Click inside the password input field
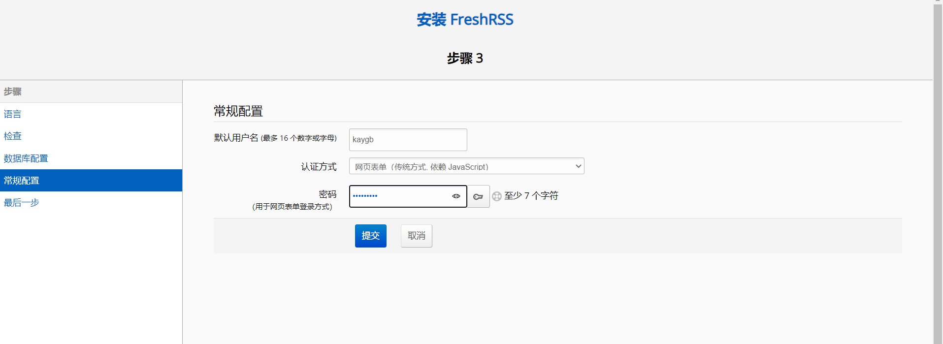Viewport: 943px width, 344px height. tap(399, 196)
